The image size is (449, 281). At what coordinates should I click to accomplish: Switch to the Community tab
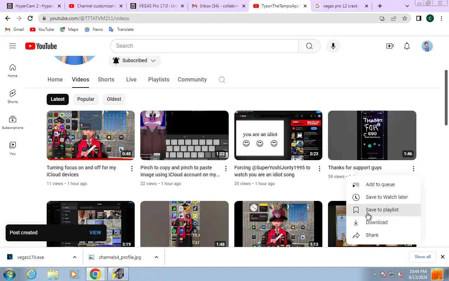[192, 79]
